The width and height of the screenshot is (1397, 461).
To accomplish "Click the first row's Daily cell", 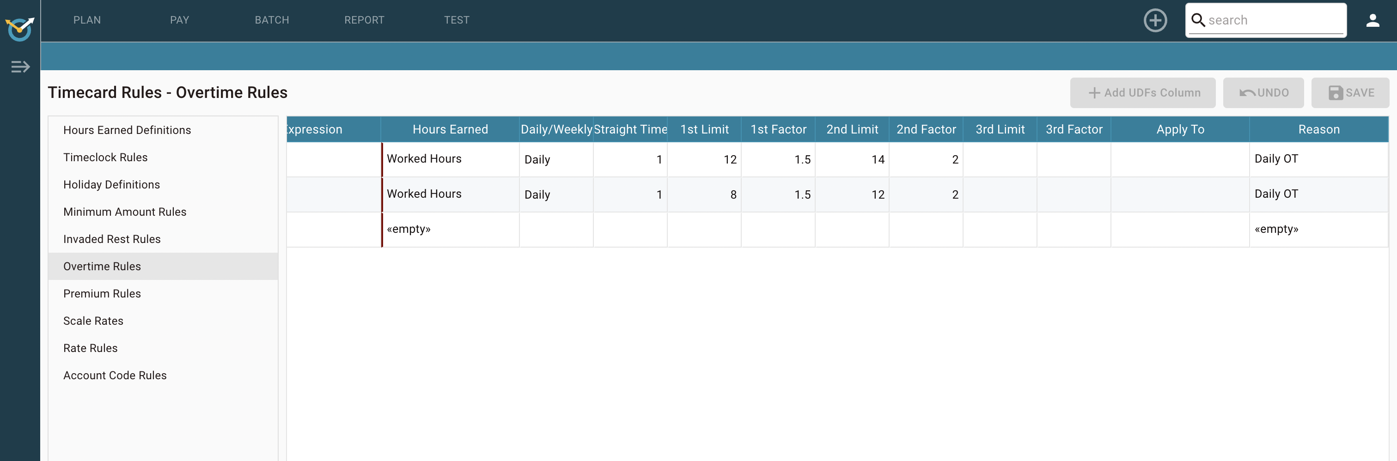I will click(x=555, y=159).
